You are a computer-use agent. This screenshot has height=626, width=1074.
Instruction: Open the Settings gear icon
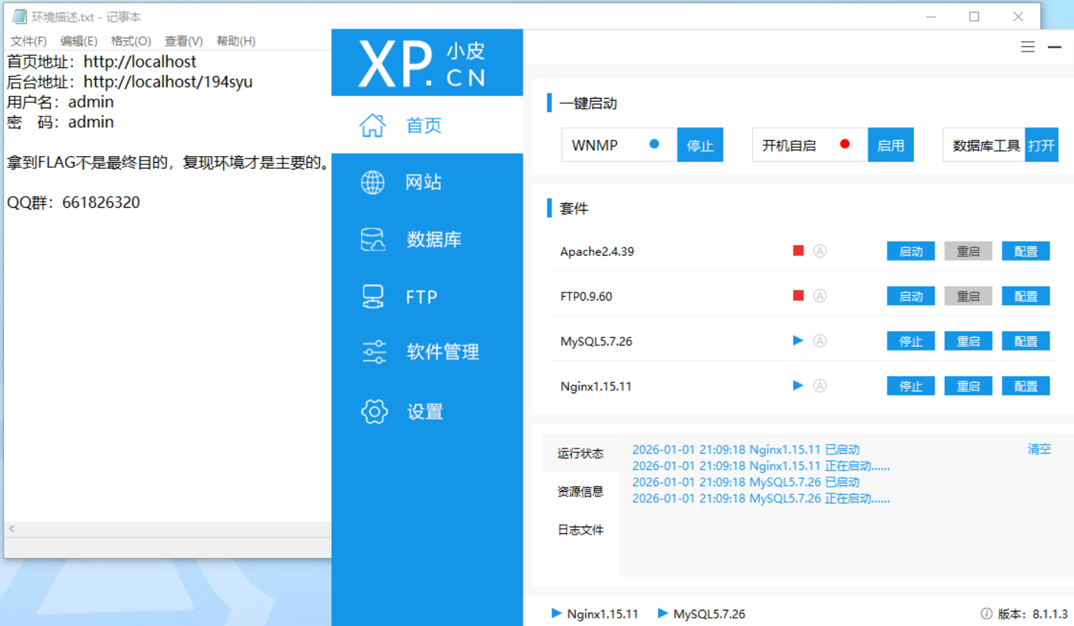point(374,412)
